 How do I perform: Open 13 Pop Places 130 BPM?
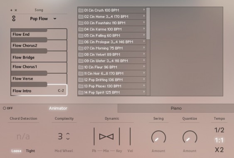(112, 86)
